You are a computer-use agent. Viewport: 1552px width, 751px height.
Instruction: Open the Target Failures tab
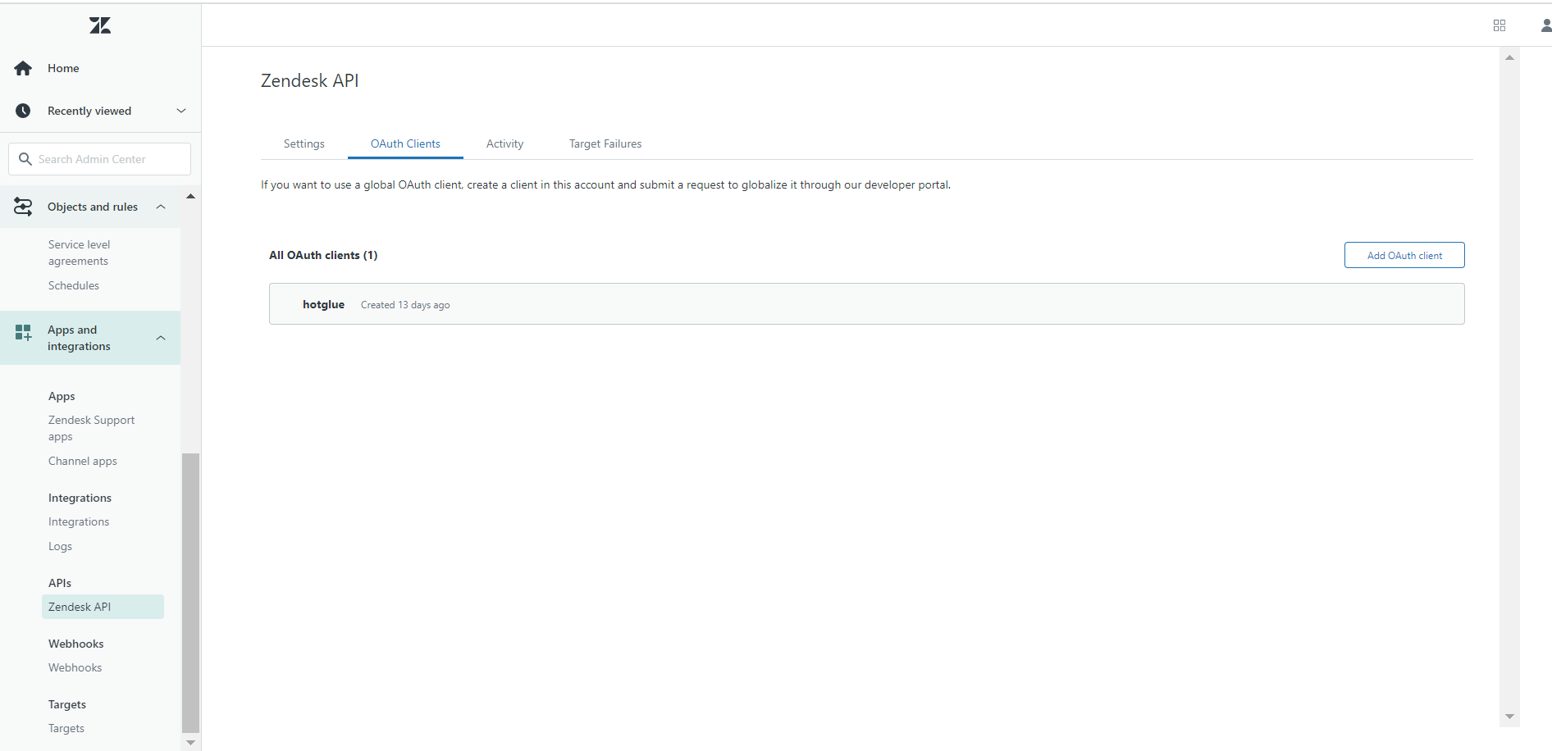pos(605,143)
